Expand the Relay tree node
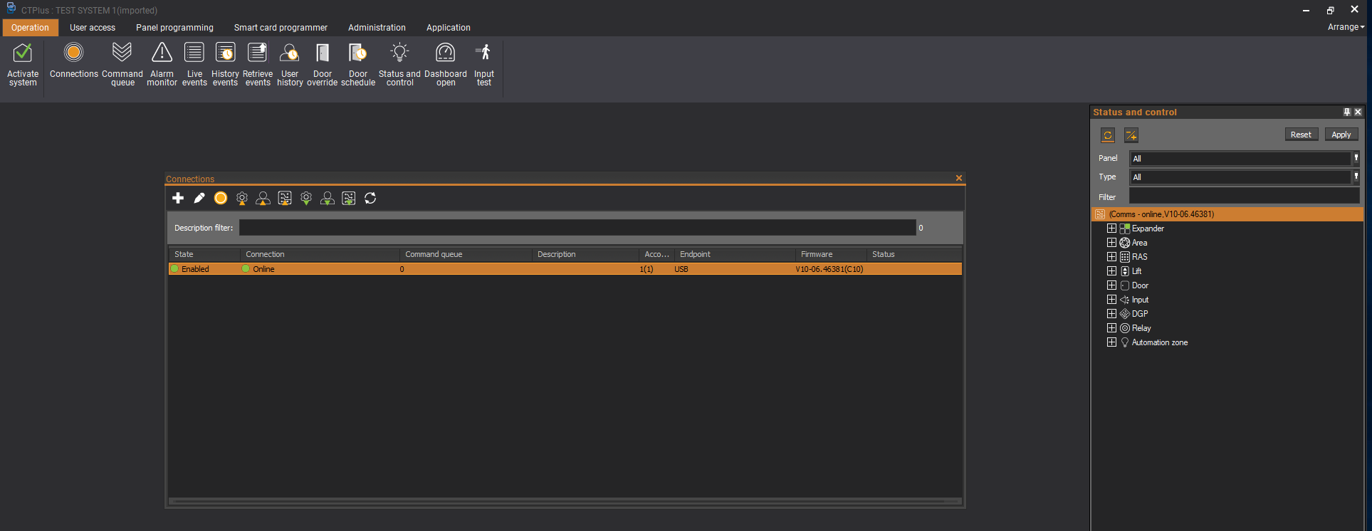The width and height of the screenshot is (1372, 531). [1111, 328]
